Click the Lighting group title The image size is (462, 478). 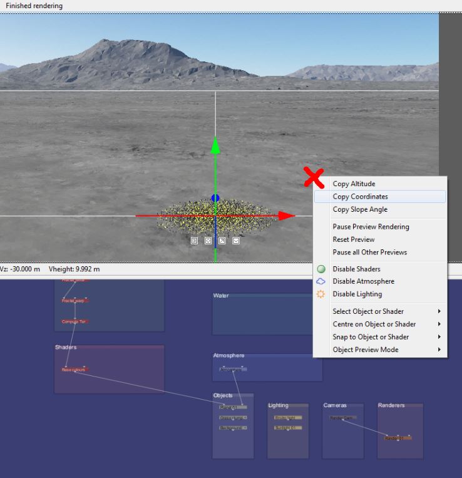(278, 405)
